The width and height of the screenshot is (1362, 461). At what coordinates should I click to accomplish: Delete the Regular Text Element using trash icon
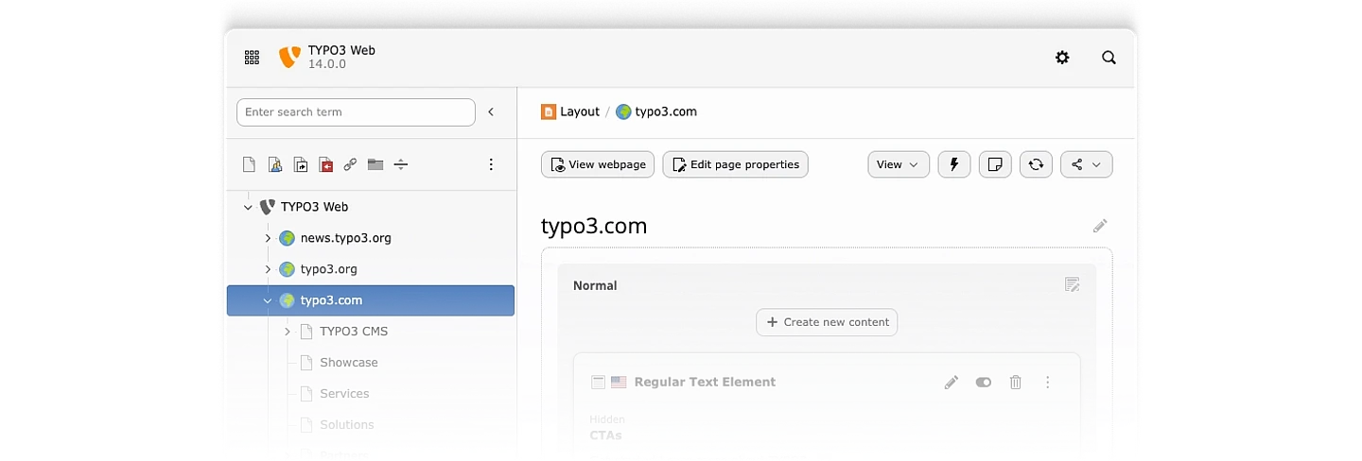click(1016, 383)
